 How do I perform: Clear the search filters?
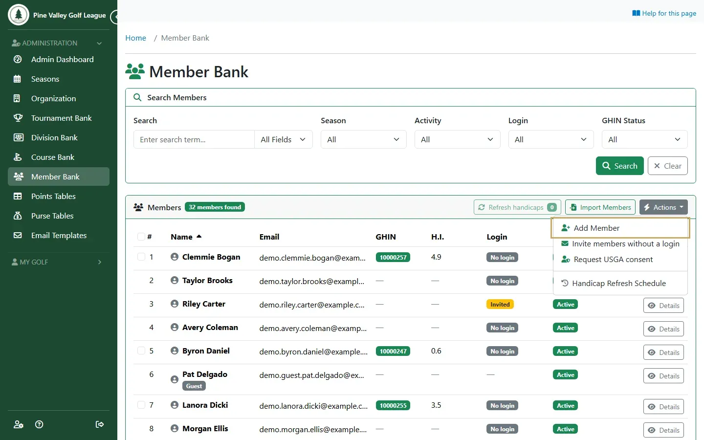(x=668, y=166)
